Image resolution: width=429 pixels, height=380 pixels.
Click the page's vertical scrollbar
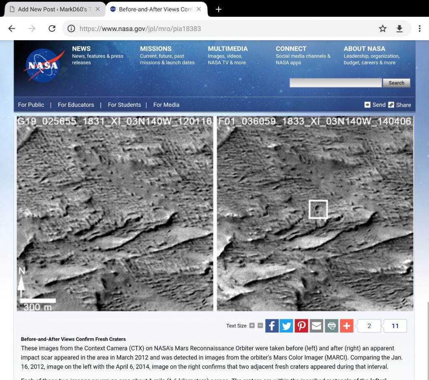pos(428,341)
